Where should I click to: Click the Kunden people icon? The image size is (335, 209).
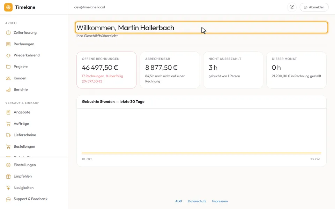pyautogui.click(x=8, y=78)
